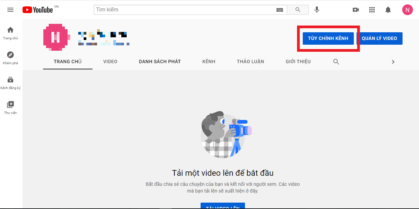The height and width of the screenshot is (209, 419).
Task: Open Thư viện with the library icon
Action: tap(10, 106)
